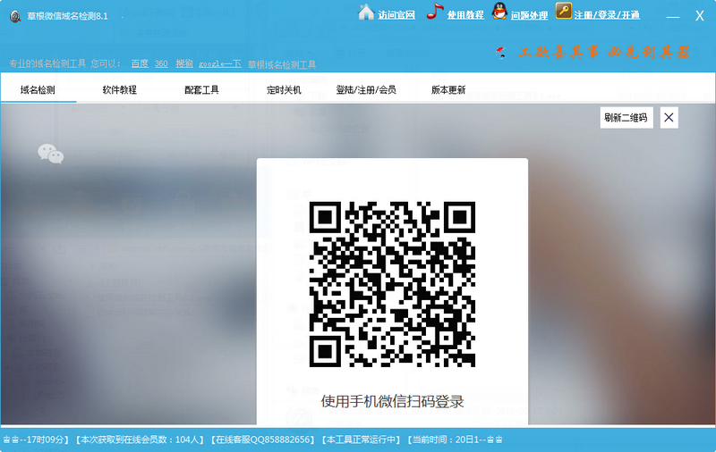The image size is (716, 452).
Task: Open the google一下 link
Action: pos(219,63)
